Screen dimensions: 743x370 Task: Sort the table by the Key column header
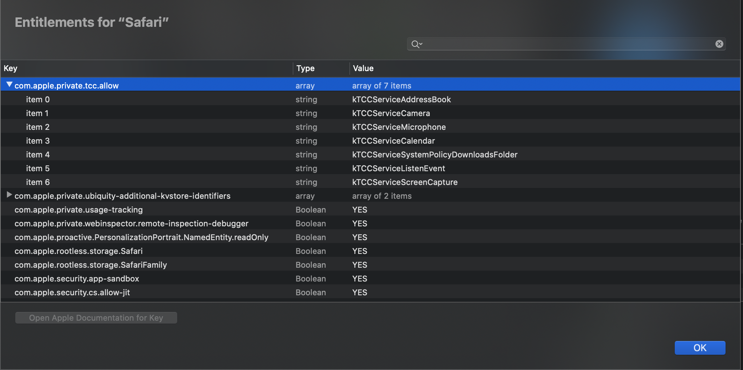[147, 68]
